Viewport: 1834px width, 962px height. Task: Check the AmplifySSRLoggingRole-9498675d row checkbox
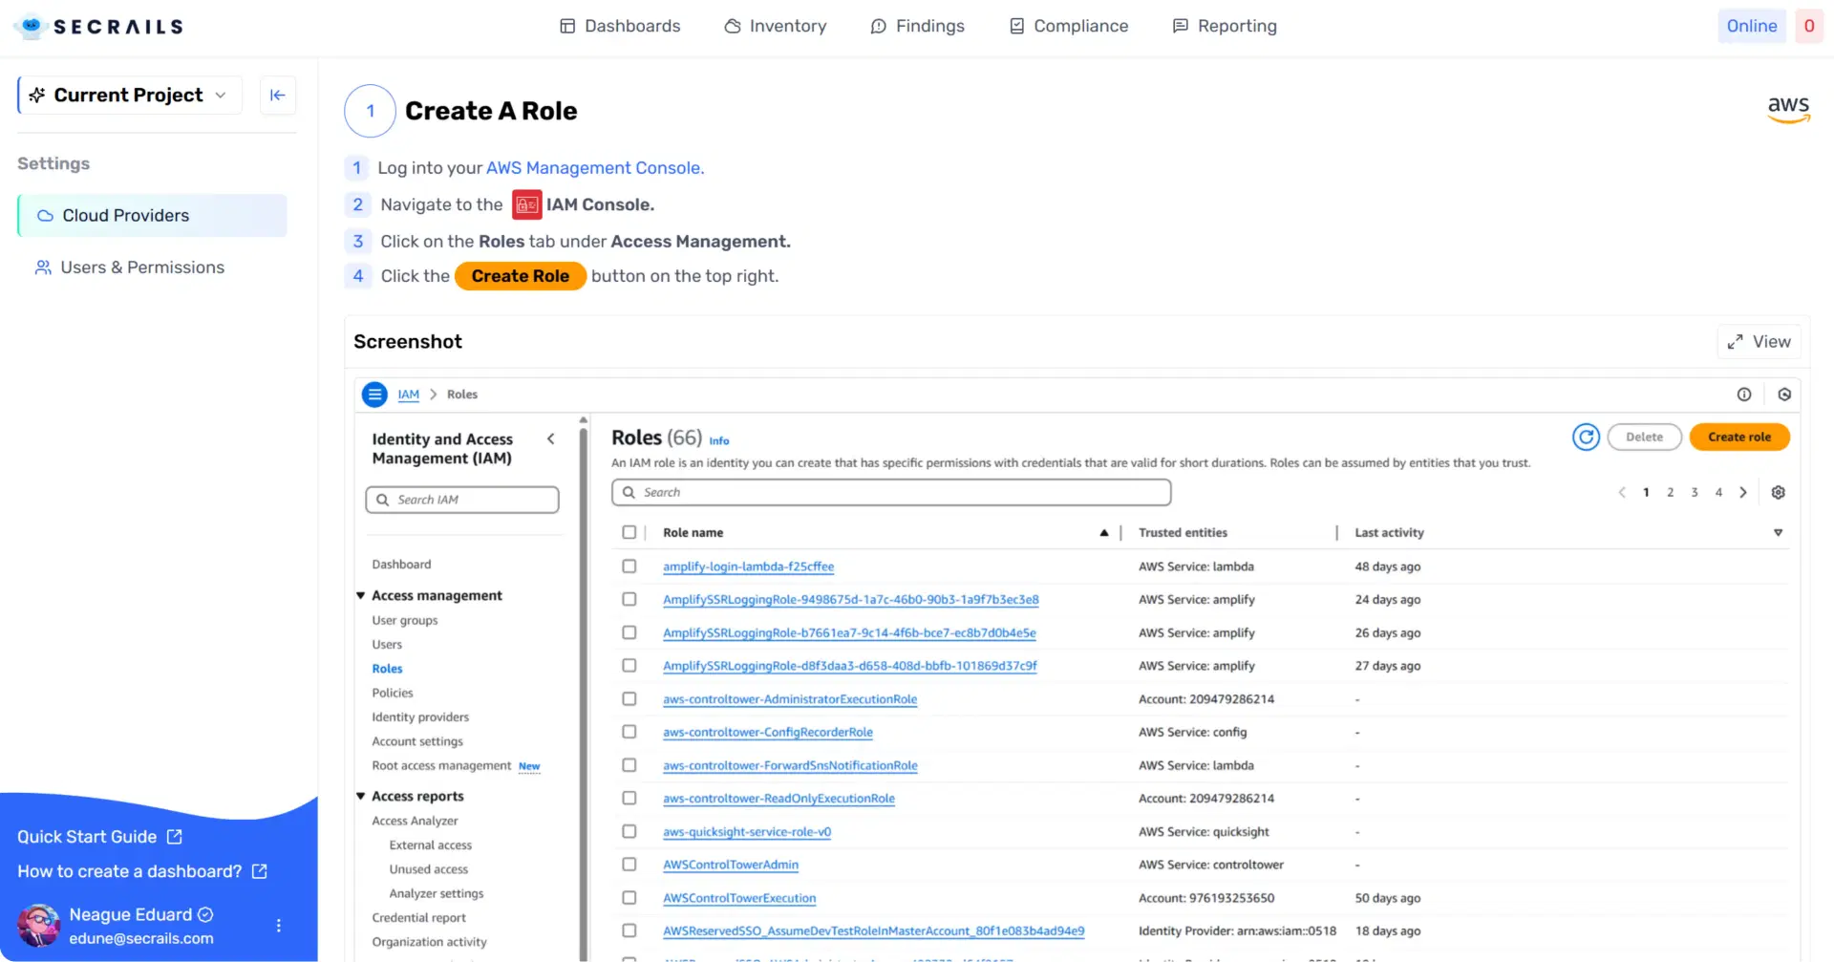(629, 599)
